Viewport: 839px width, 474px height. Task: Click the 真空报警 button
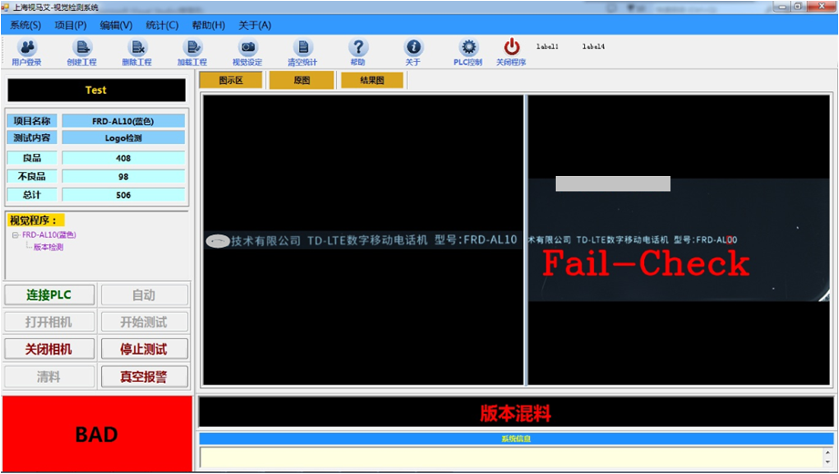tap(144, 376)
